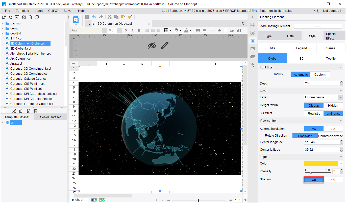Switch to the Server Dataset tab

click(50, 117)
